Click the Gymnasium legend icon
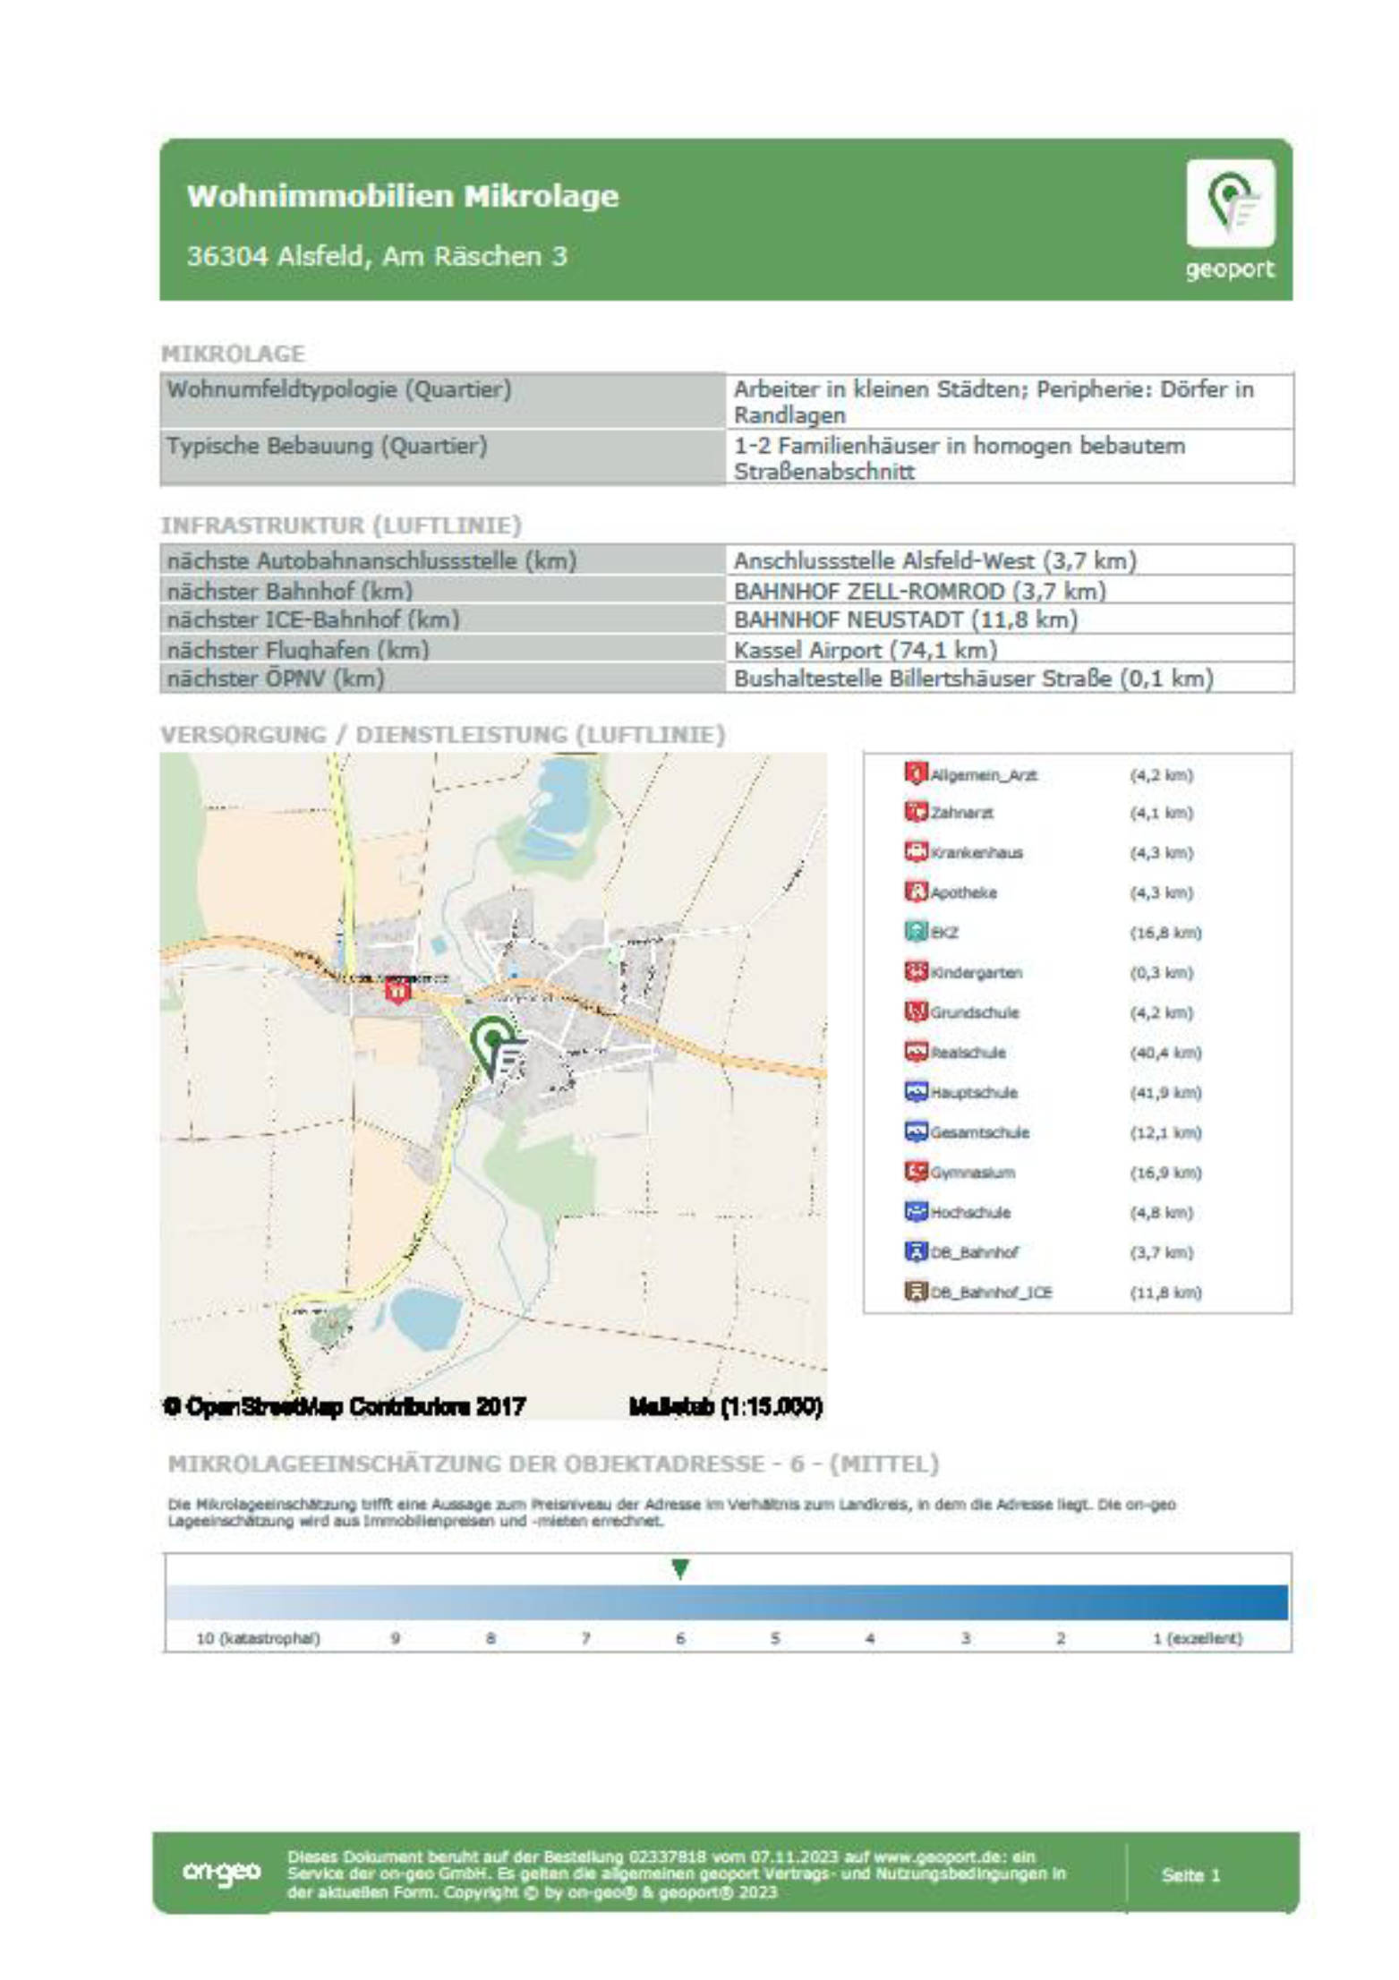 (x=915, y=1172)
